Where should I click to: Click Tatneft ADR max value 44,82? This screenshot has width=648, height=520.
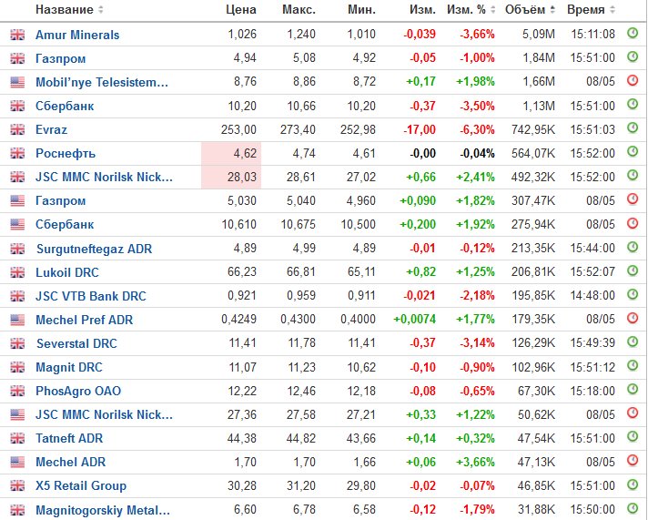[301, 438]
